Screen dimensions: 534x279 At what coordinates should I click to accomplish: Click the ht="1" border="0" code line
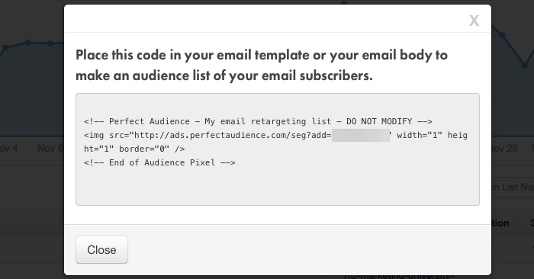coord(134,149)
